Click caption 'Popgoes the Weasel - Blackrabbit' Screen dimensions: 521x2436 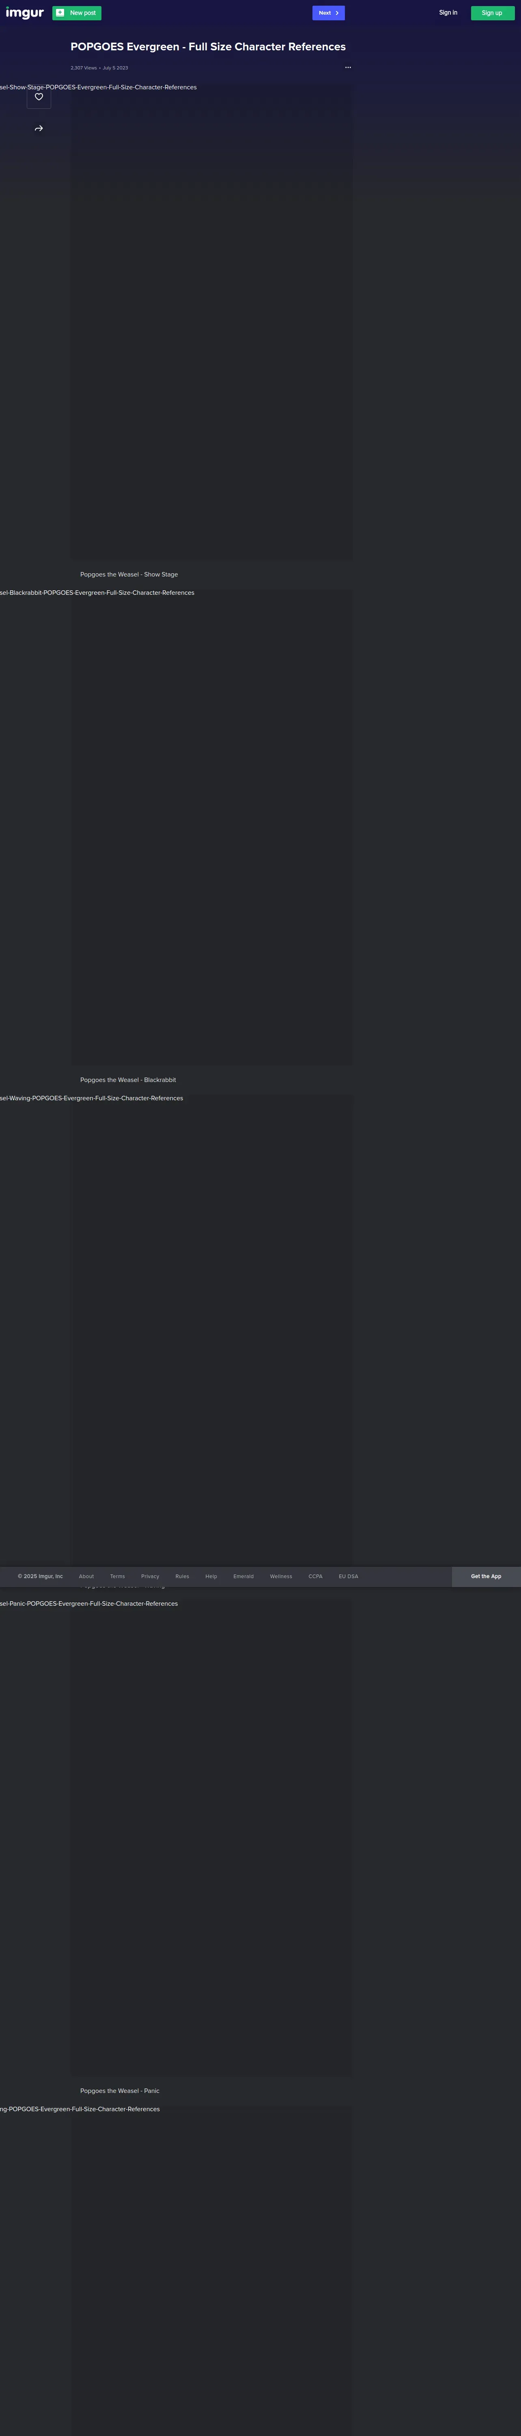pyautogui.click(x=128, y=1079)
